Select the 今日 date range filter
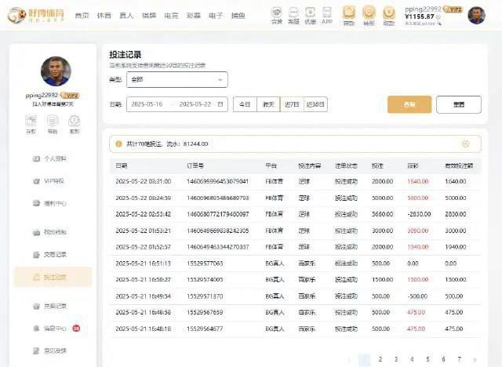 click(x=246, y=104)
